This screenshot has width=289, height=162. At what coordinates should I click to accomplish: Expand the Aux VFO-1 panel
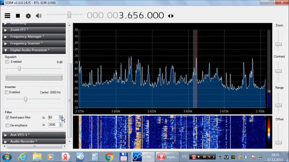[34, 135]
